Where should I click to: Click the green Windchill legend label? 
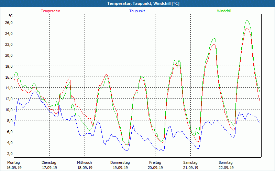pyautogui.click(x=224, y=11)
